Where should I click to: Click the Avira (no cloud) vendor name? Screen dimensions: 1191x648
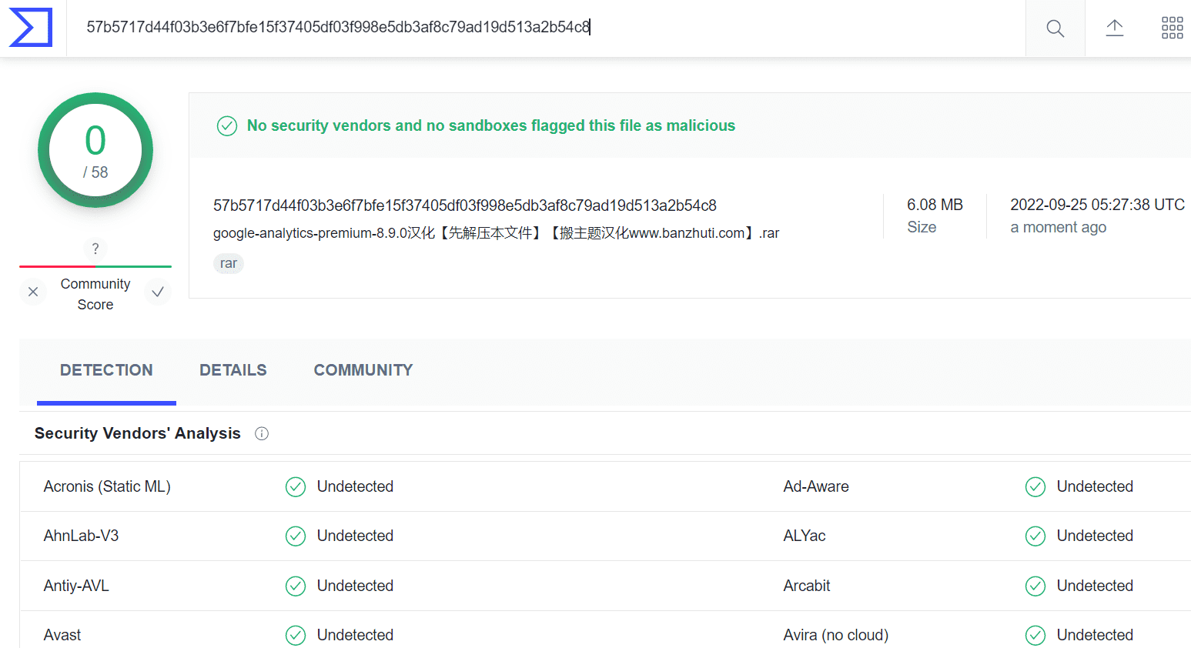(x=836, y=635)
